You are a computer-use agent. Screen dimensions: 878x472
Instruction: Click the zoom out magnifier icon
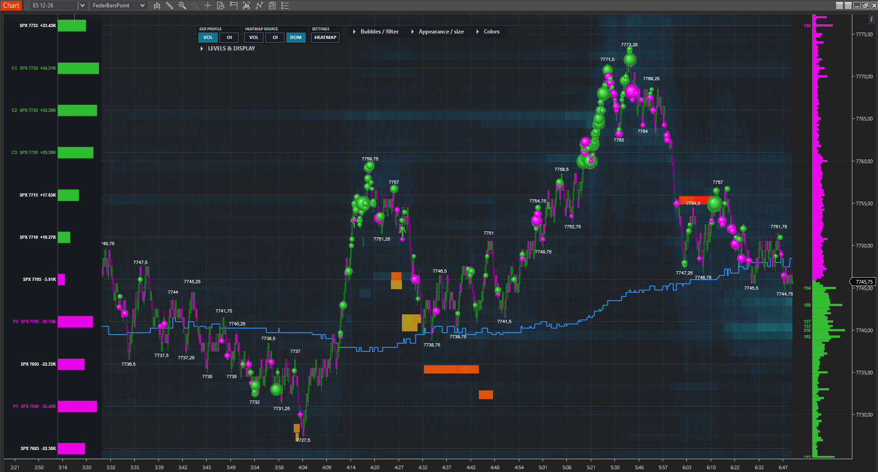[195, 5]
